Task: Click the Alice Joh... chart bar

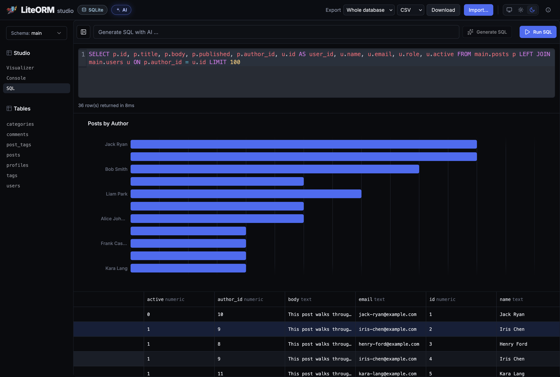Action: (x=217, y=219)
